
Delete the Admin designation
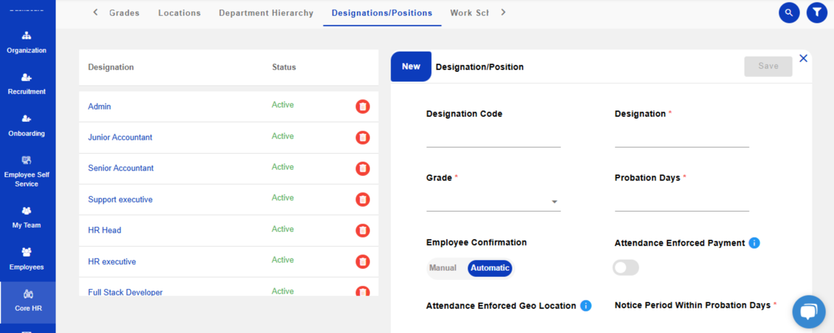[363, 106]
